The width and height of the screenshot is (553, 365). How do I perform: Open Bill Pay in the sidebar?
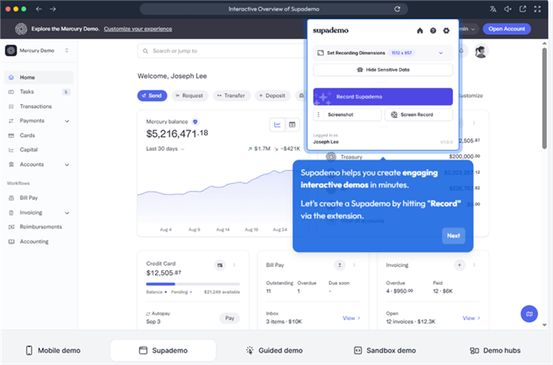39,198
